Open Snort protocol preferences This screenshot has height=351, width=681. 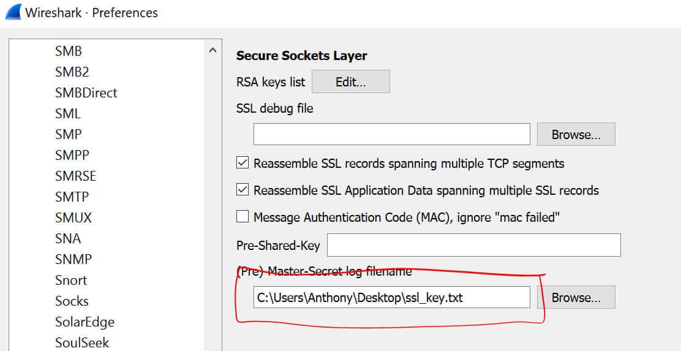[71, 280]
